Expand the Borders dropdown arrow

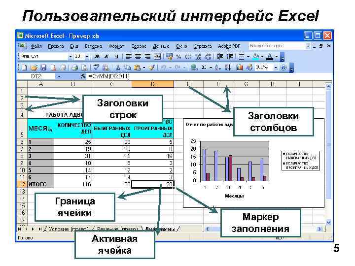248,57
